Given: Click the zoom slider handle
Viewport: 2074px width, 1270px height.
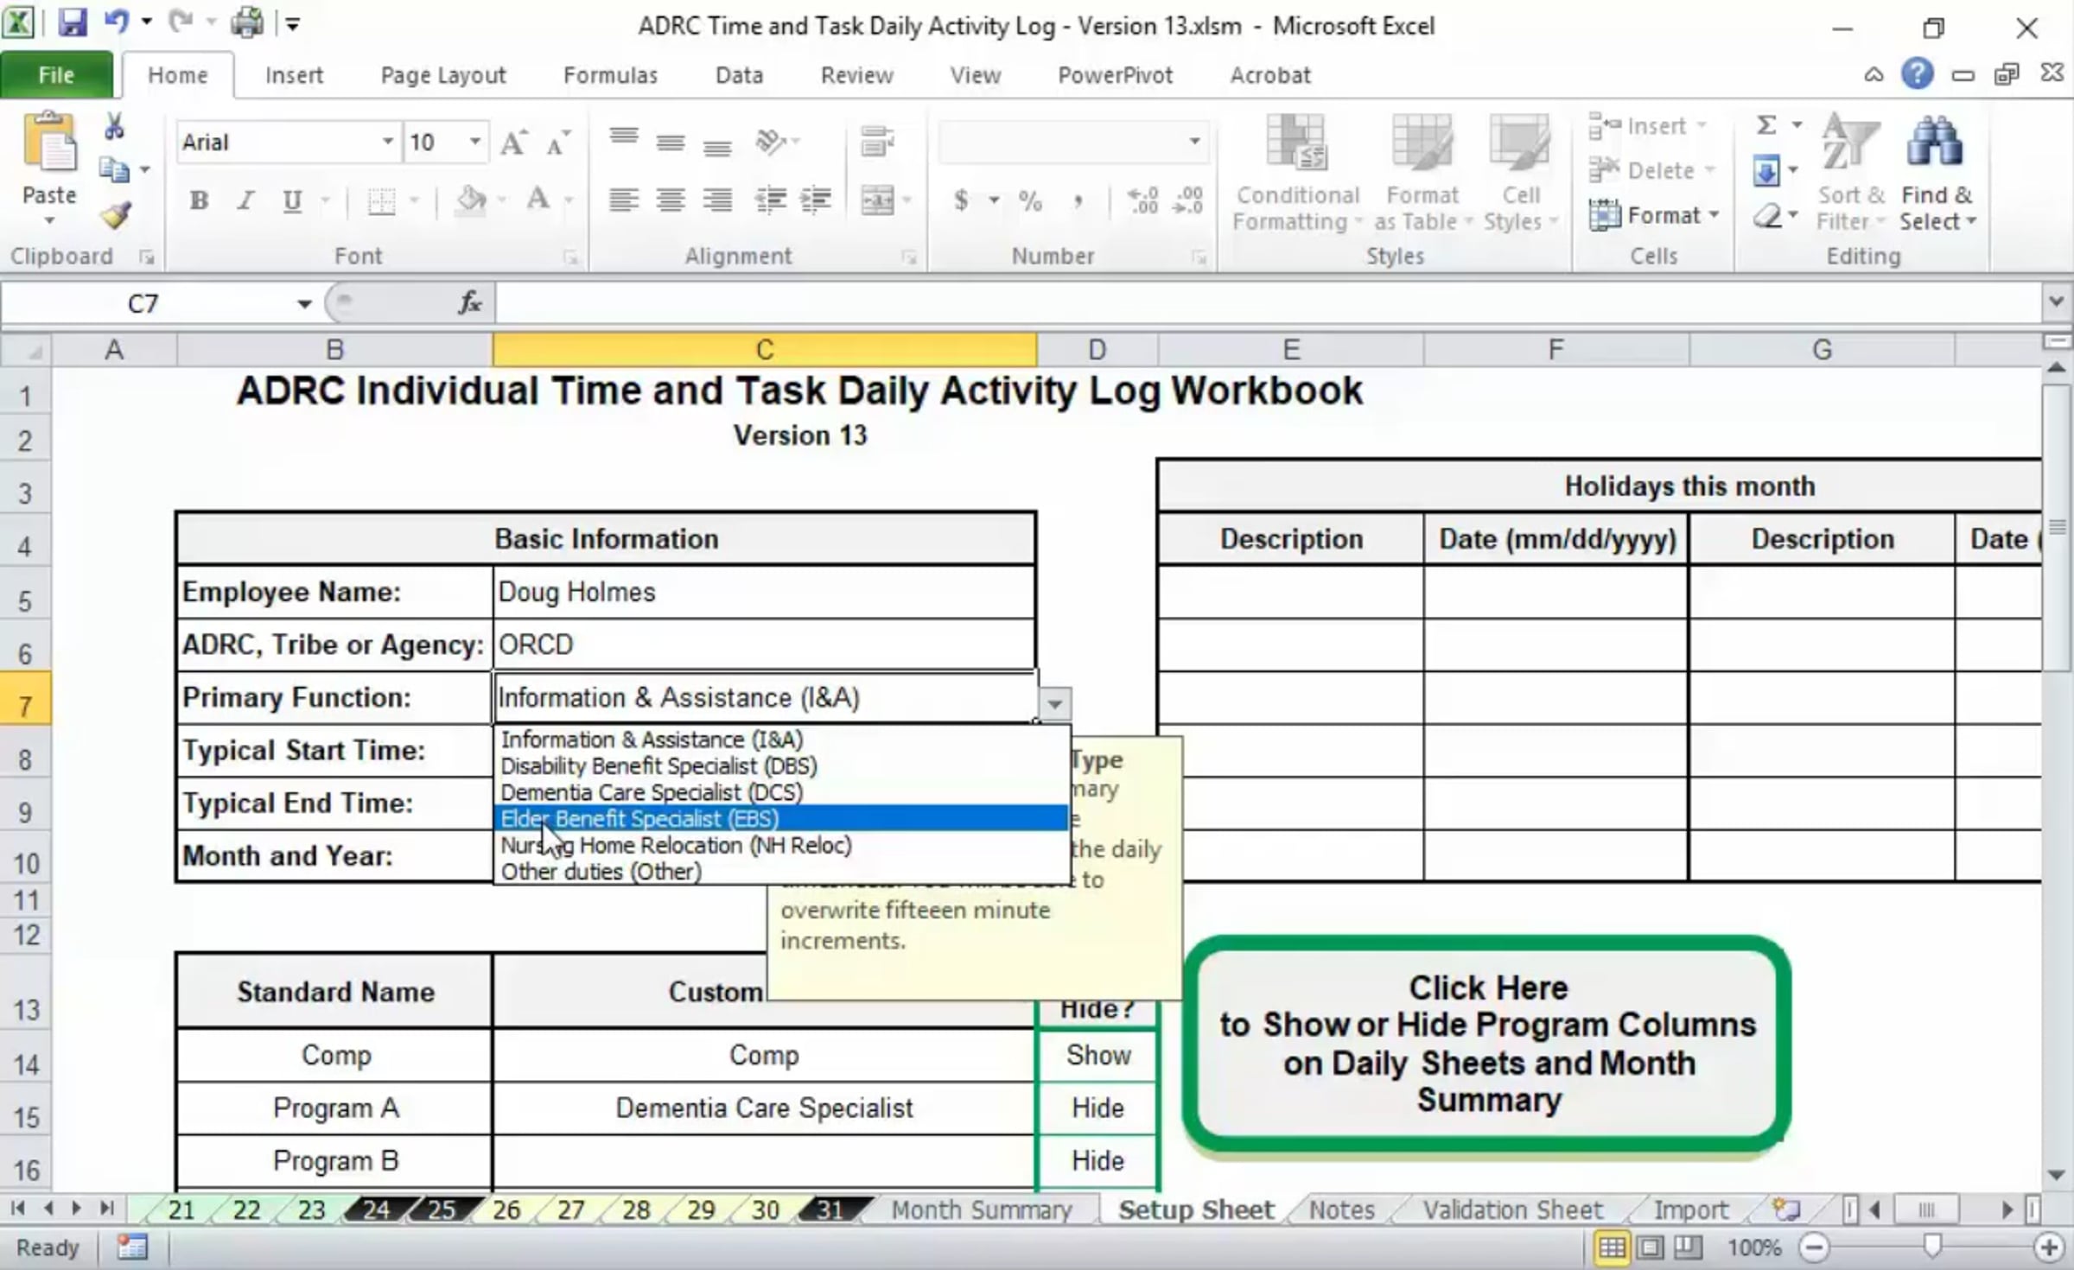Looking at the screenshot, I should point(1932,1246).
